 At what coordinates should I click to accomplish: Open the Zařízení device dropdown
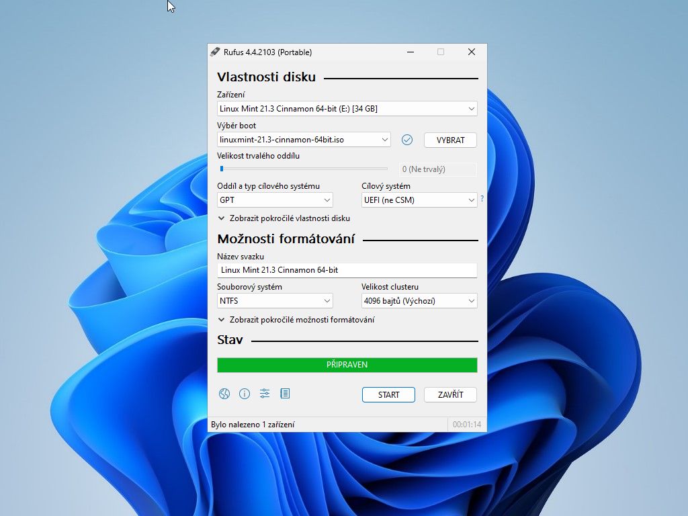347,108
